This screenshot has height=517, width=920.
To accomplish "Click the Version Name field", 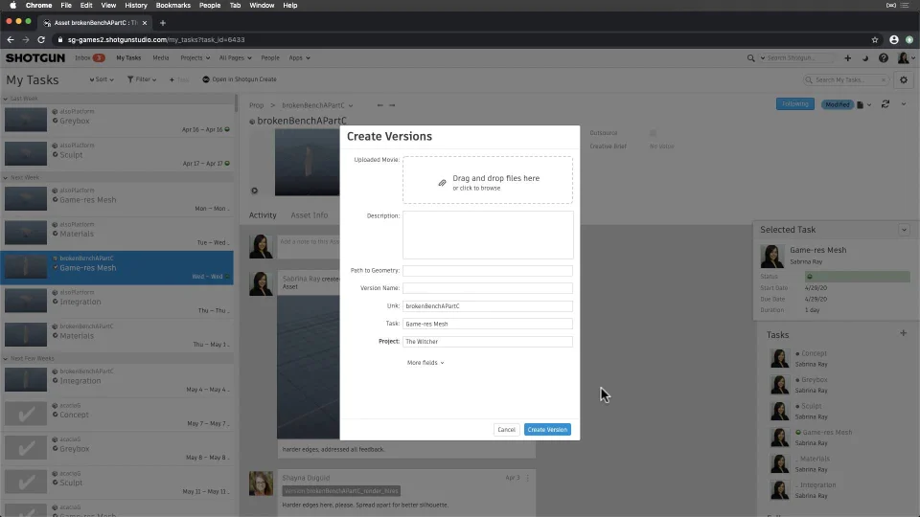I will 488,288.
